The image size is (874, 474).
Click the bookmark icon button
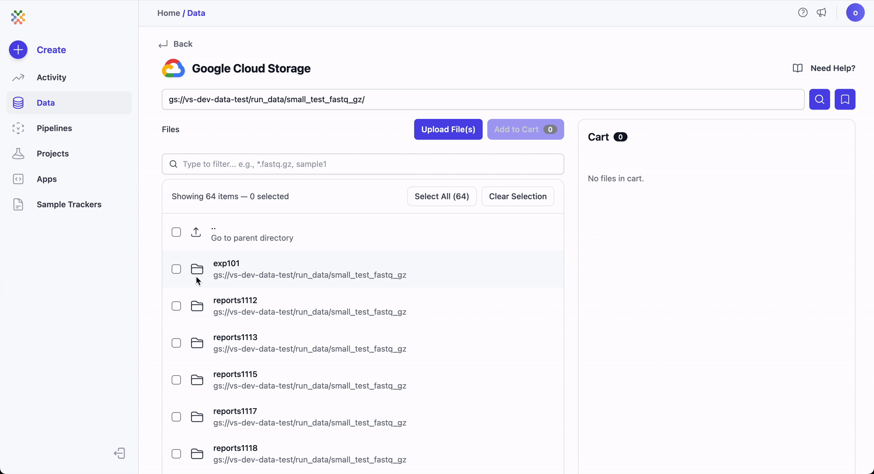(845, 100)
